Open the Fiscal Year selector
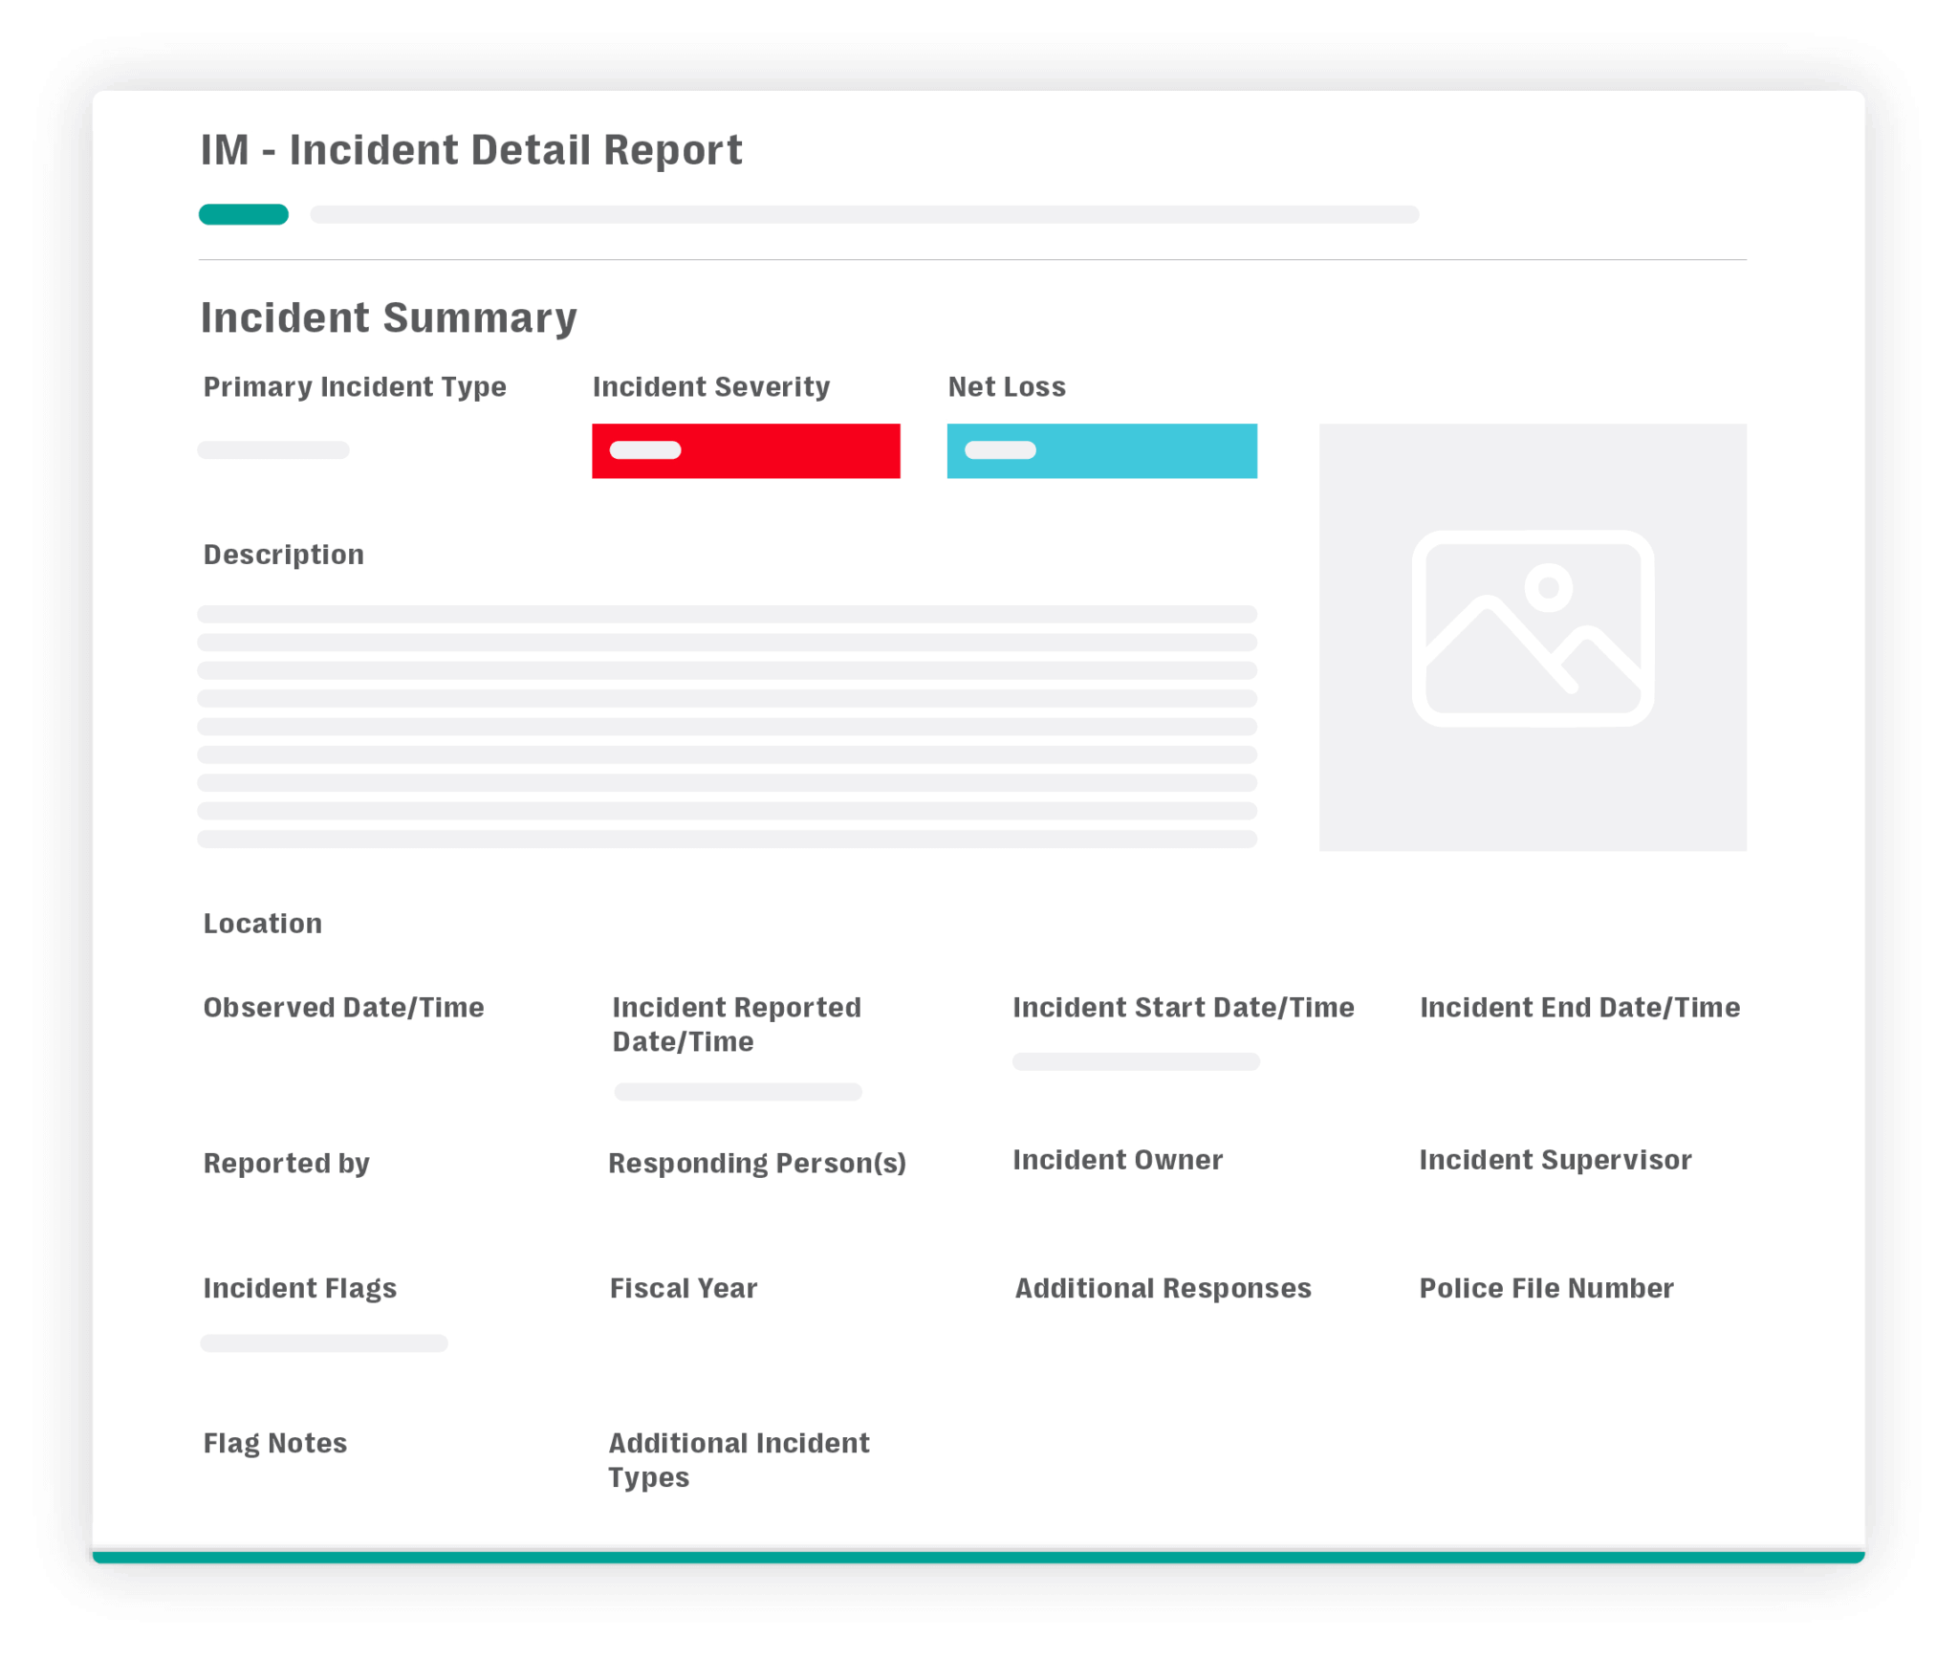 click(683, 1288)
